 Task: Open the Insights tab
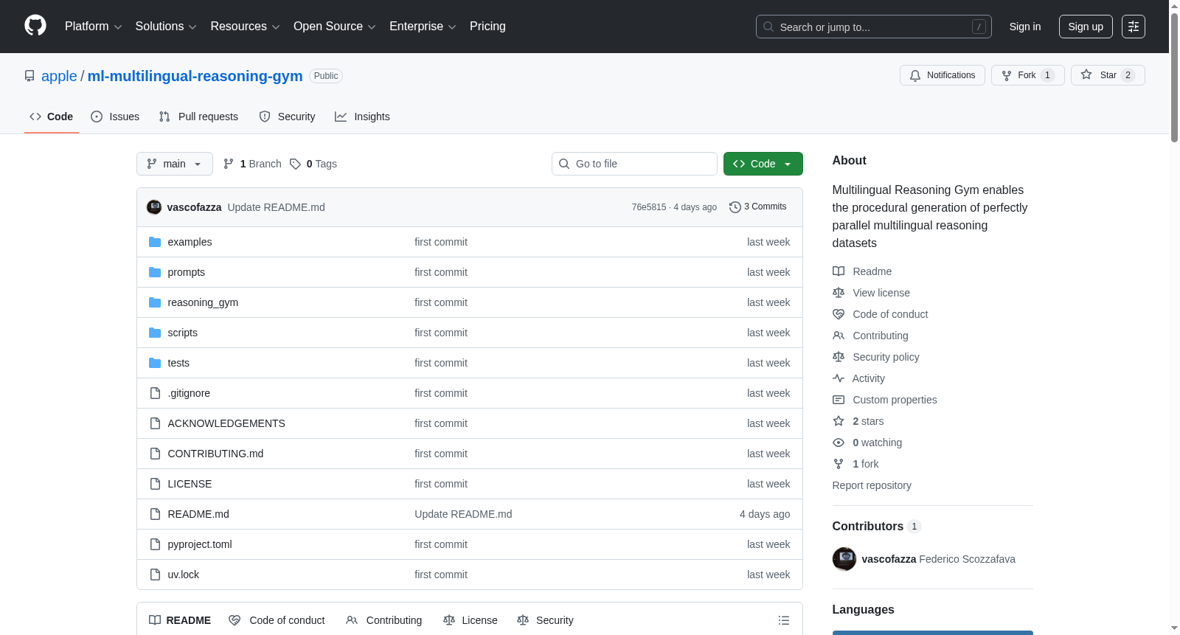[x=362, y=117]
